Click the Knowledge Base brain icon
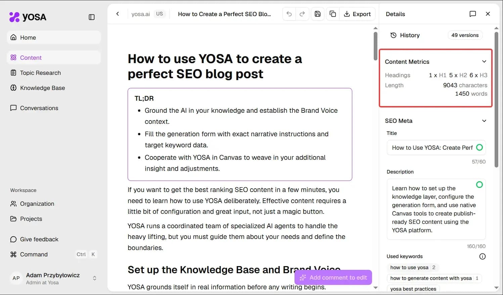The width and height of the screenshot is (503, 295). click(x=13, y=88)
